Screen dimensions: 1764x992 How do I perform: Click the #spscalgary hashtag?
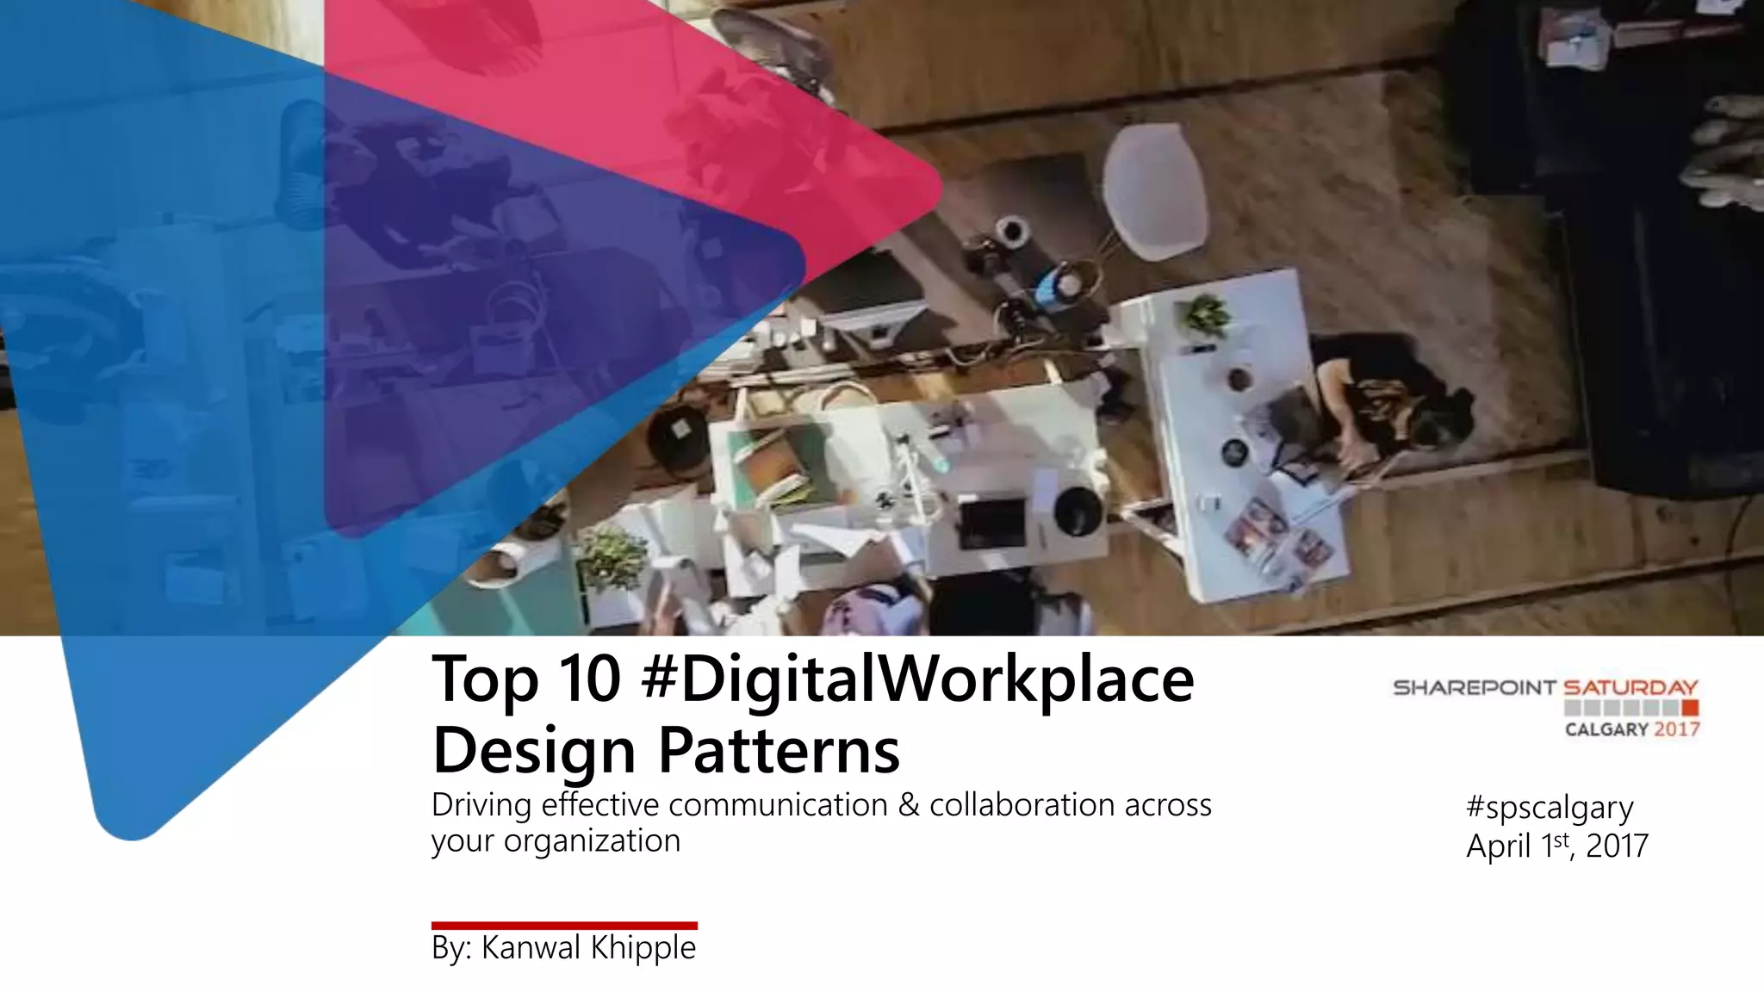click(x=1549, y=808)
